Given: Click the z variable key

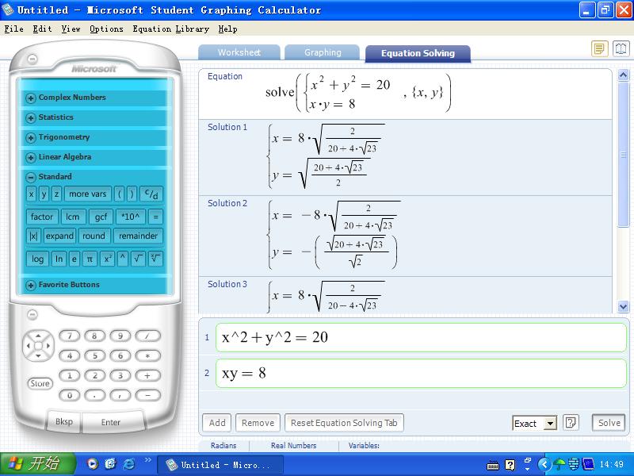Looking at the screenshot, I should (56, 194).
